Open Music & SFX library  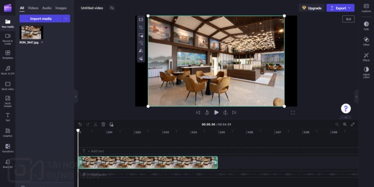(x=7, y=70)
